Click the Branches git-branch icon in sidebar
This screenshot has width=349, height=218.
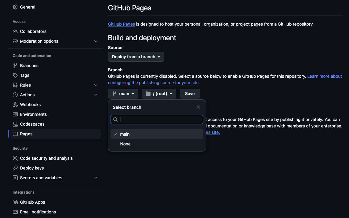15,66
